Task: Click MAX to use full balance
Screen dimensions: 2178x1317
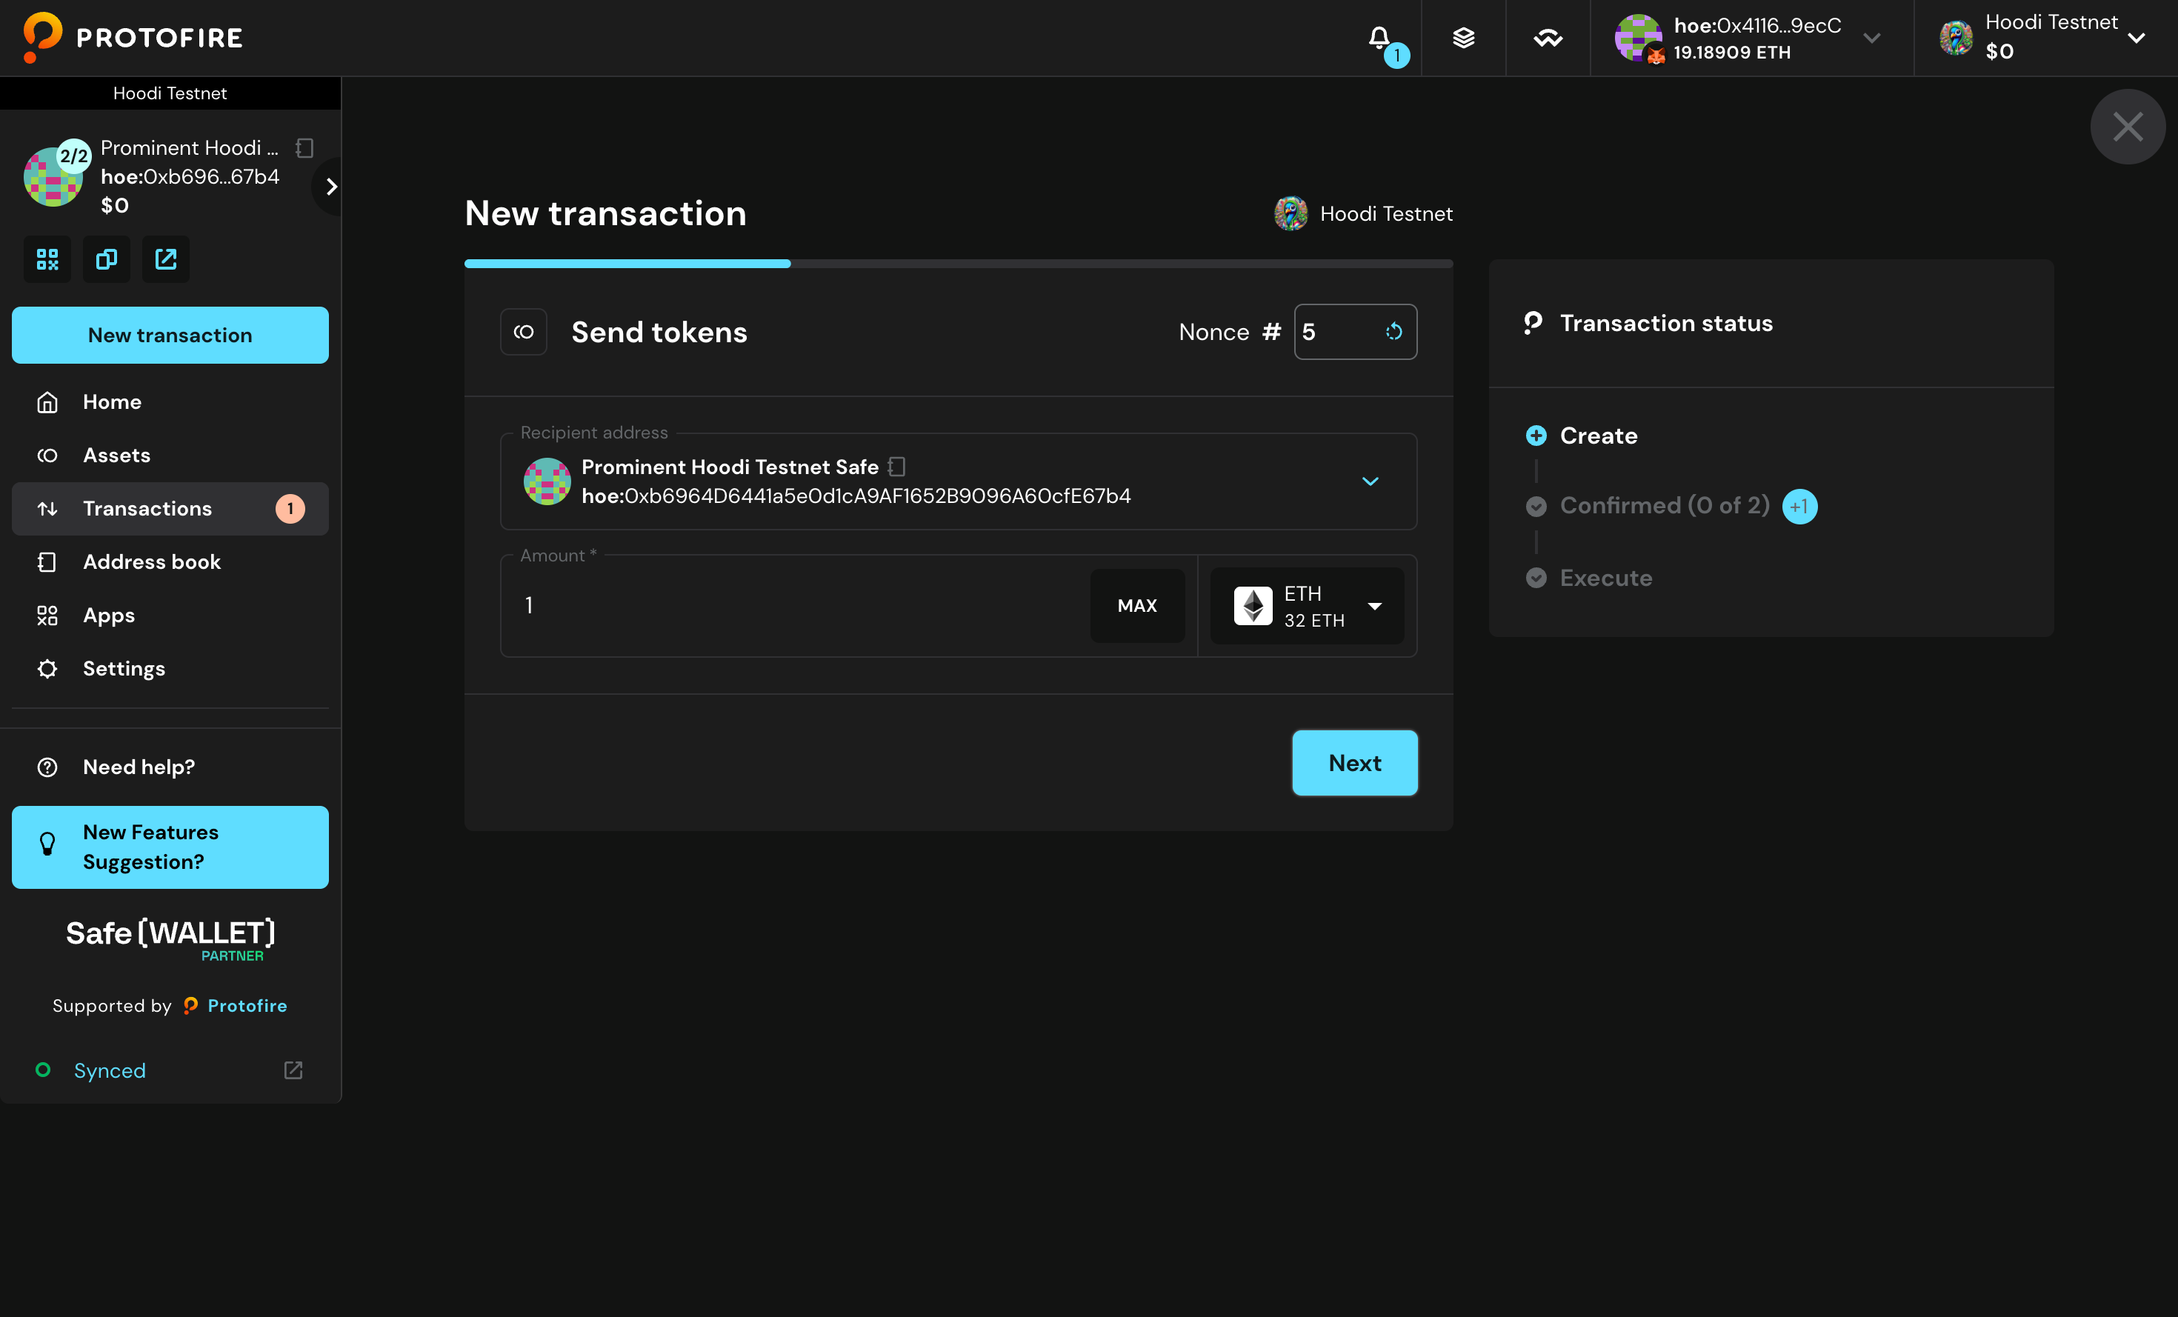Action: click(1138, 605)
